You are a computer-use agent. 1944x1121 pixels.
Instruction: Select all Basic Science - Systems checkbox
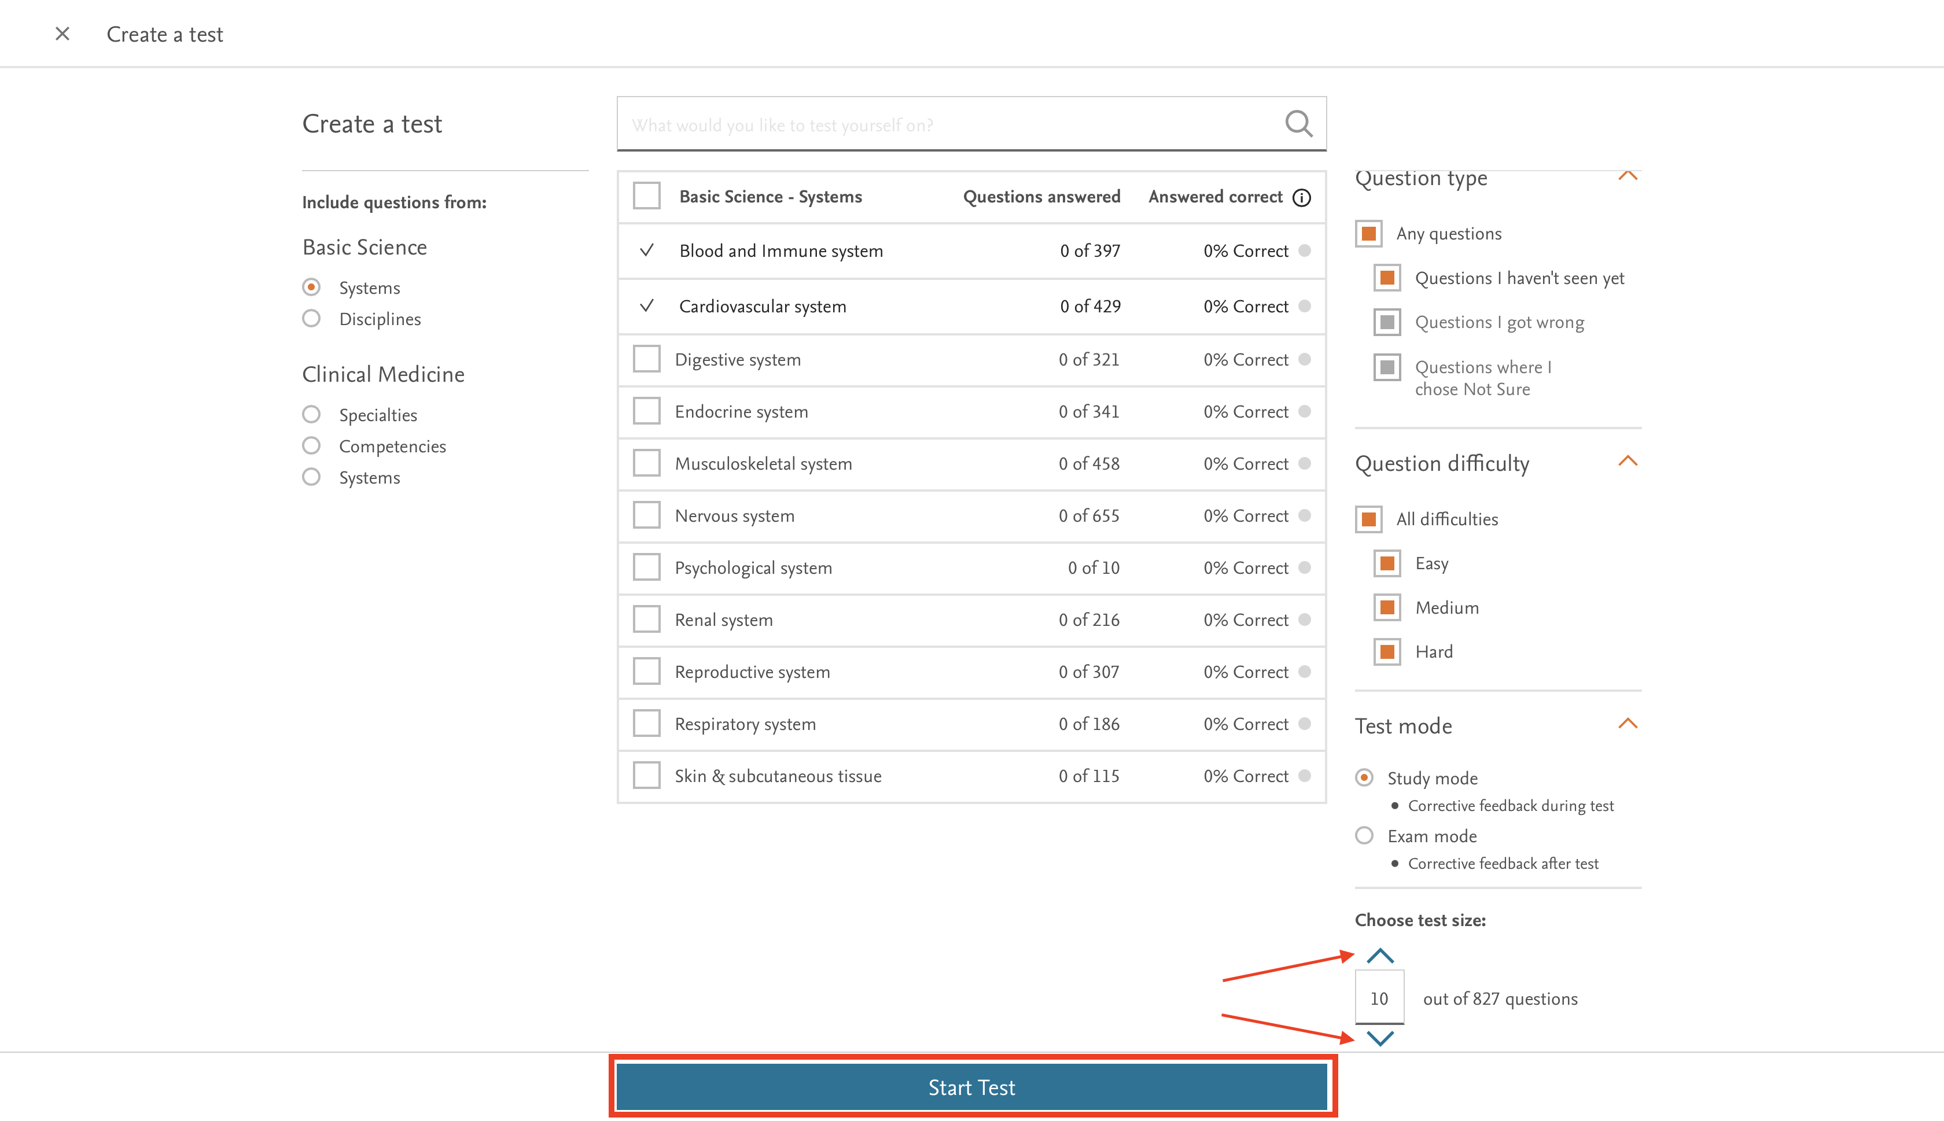647,196
